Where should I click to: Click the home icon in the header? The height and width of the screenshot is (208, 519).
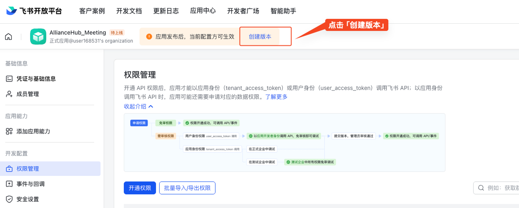(8, 37)
